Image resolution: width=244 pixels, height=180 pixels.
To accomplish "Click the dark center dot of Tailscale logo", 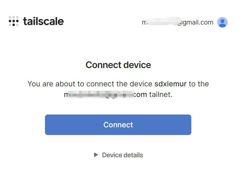I will pyautogui.click(x=14, y=21).
